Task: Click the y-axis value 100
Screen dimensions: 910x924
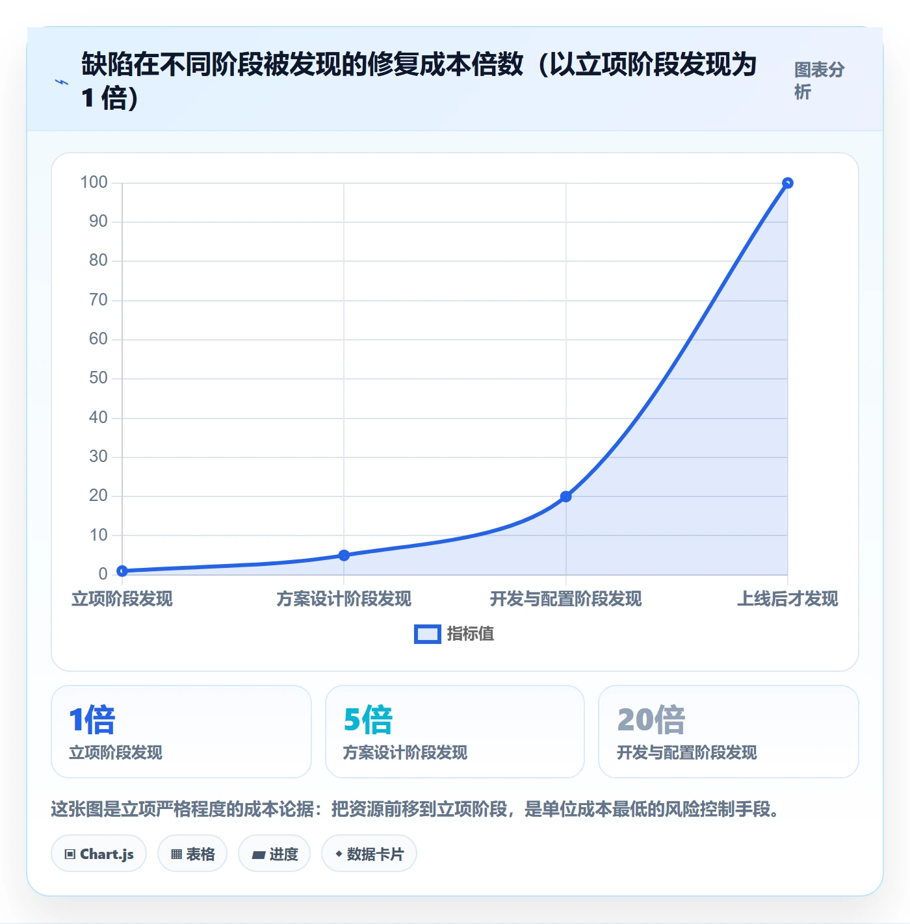Action: tap(94, 182)
